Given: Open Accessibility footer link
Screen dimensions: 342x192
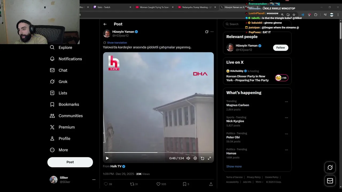Looking at the screenshot, I should (232, 182).
